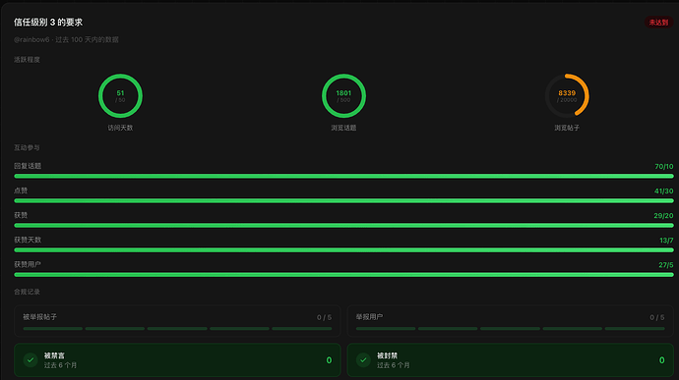Click the segmented bar under 举报用户
The image size is (679, 380).
[x=511, y=329]
